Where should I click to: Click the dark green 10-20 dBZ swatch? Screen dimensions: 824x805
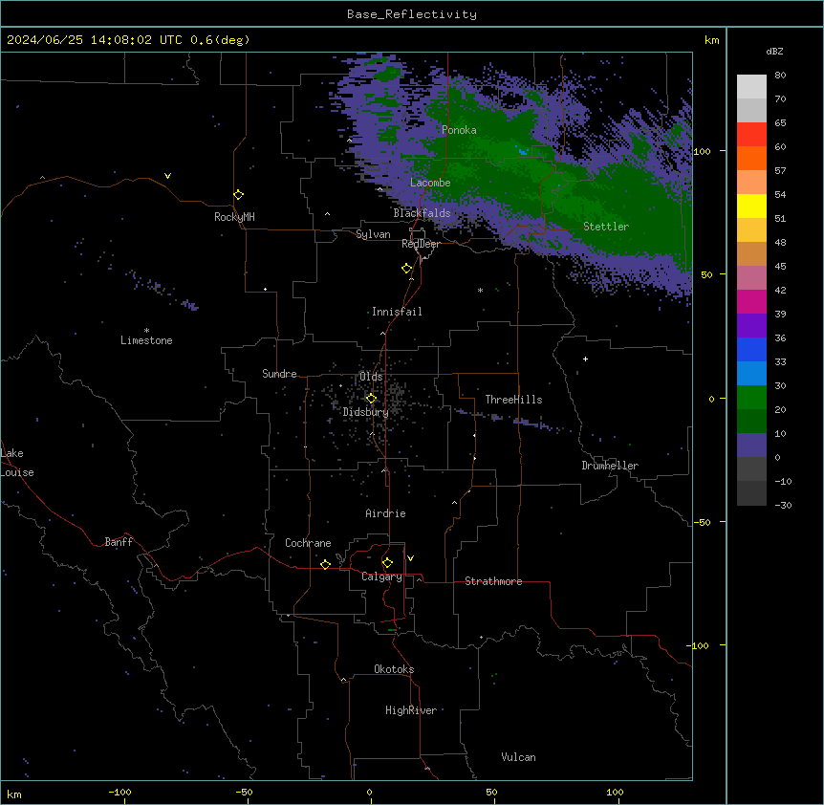(751, 422)
